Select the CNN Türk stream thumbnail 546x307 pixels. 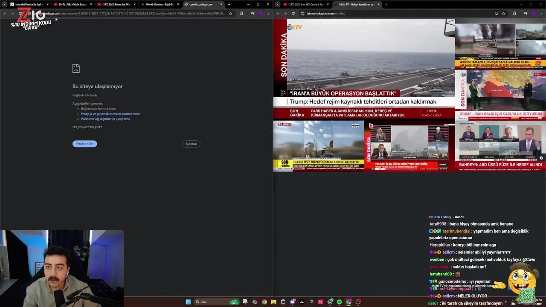pos(500,43)
